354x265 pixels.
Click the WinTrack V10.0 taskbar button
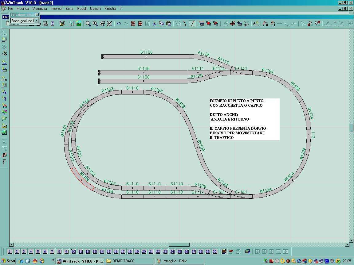(80, 261)
